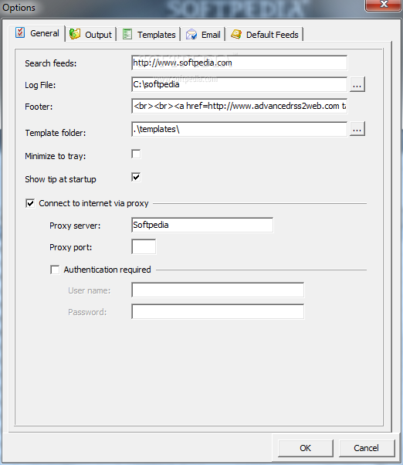The height and width of the screenshot is (465, 403).
Task: Click OK to save options
Action: 306,448
